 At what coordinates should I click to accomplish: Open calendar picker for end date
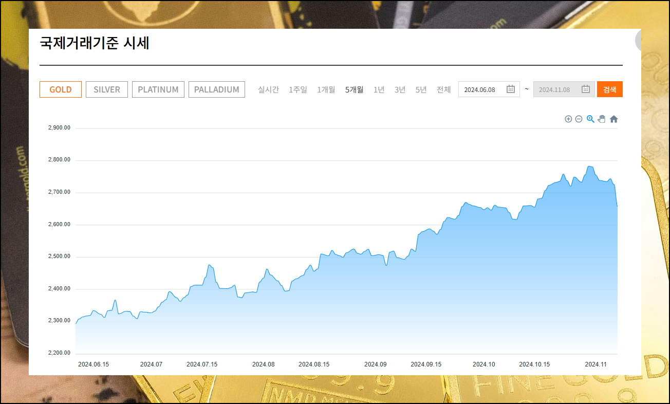586,89
